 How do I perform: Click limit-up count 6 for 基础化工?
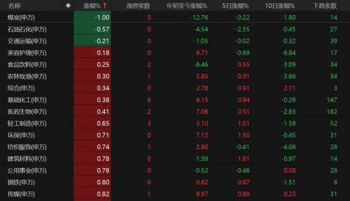[149, 100]
